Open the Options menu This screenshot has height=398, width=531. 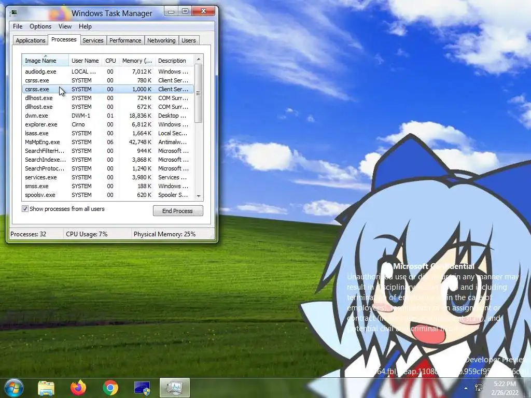pos(40,26)
